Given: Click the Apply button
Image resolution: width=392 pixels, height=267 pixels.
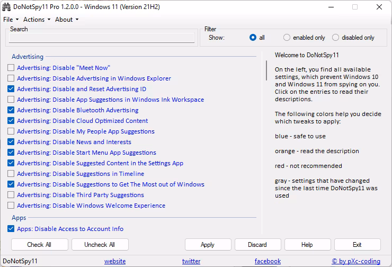Looking at the screenshot, I should point(208,244).
